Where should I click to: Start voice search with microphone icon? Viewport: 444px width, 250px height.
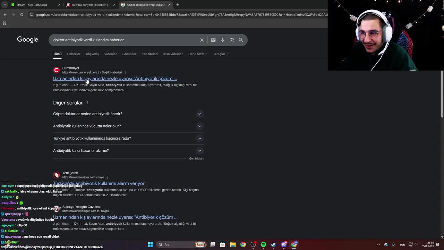(x=222, y=40)
